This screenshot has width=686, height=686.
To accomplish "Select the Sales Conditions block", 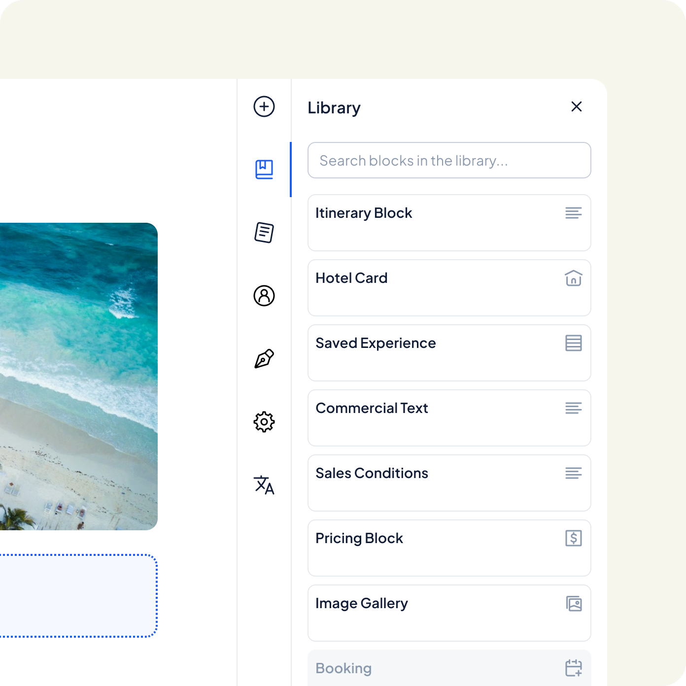I will pos(449,483).
